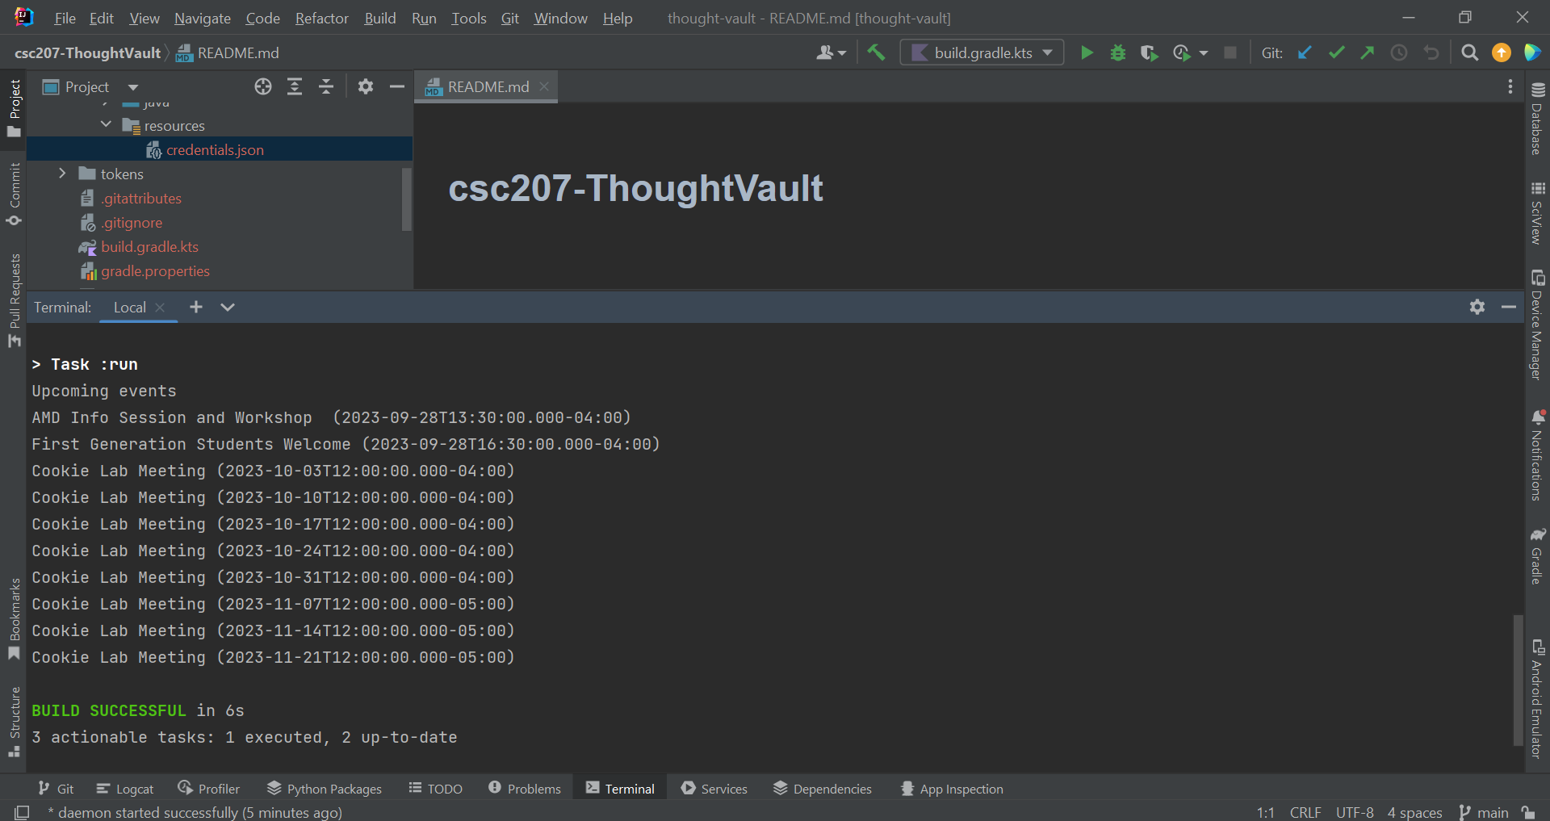Run with Coverage shield icon
Image resolution: width=1550 pixels, height=821 pixels.
click(1149, 52)
